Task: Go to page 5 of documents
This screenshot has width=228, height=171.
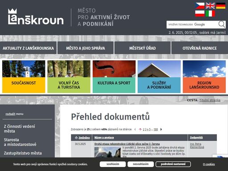Action: click(150, 130)
